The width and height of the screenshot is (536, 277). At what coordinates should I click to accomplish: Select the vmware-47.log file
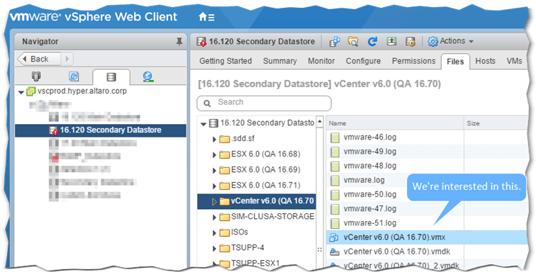click(370, 209)
